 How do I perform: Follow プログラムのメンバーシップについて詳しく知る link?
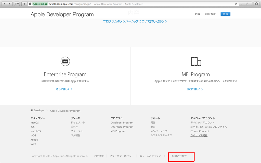tap(135, 21)
